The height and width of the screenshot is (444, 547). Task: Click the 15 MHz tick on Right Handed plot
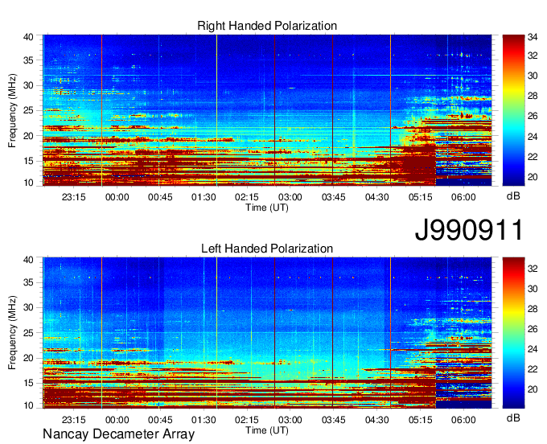point(28,161)
